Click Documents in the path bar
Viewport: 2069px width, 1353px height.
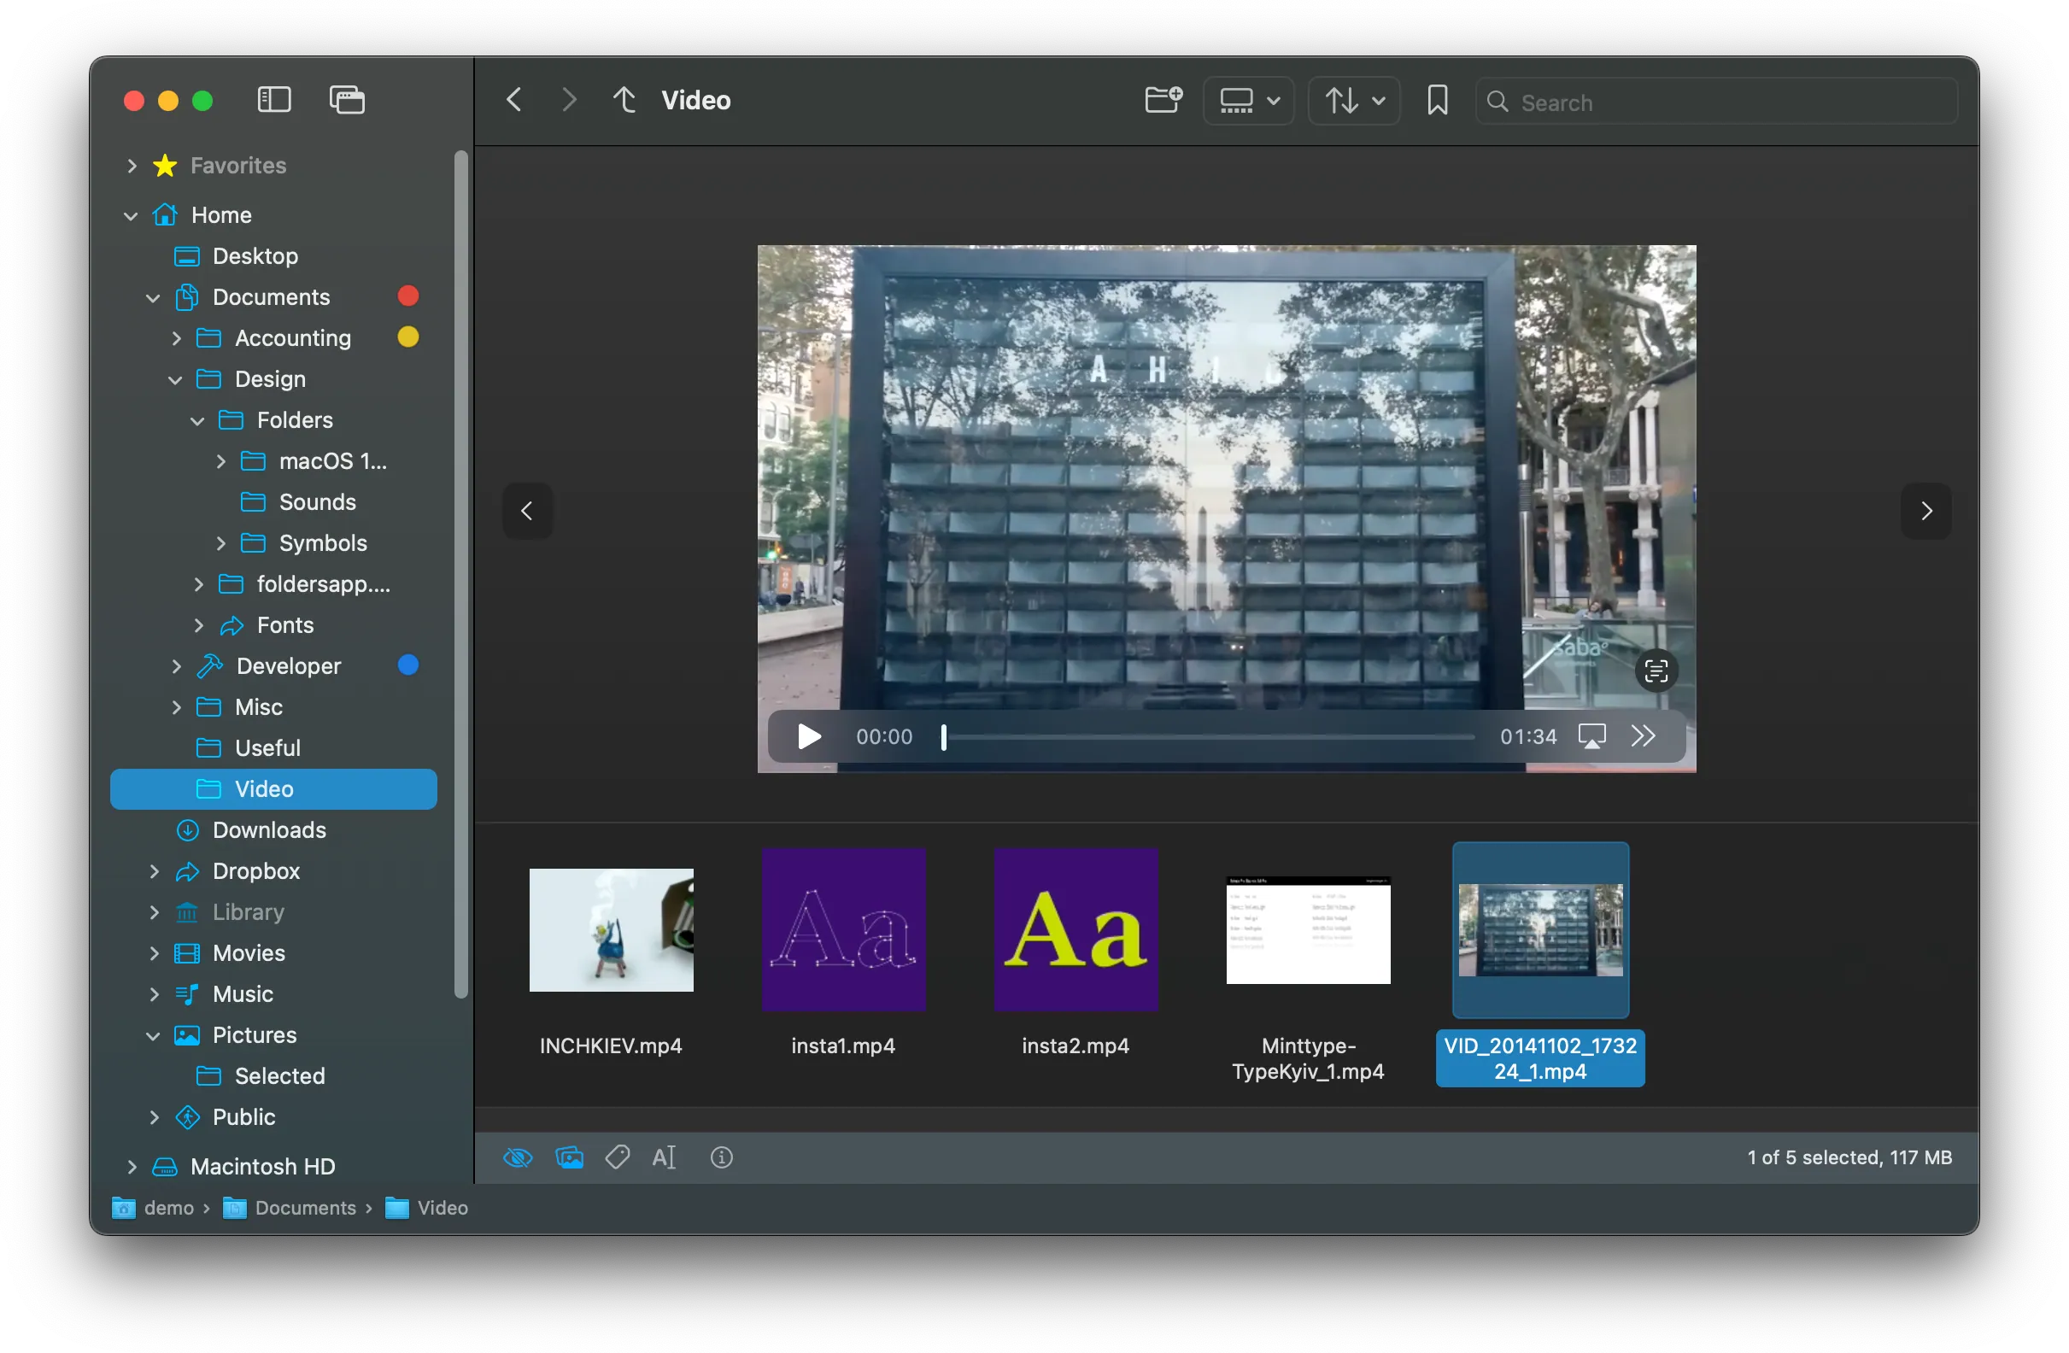[x=305, y=1207]
